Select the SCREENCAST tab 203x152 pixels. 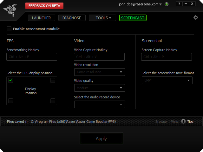(133, 18)
